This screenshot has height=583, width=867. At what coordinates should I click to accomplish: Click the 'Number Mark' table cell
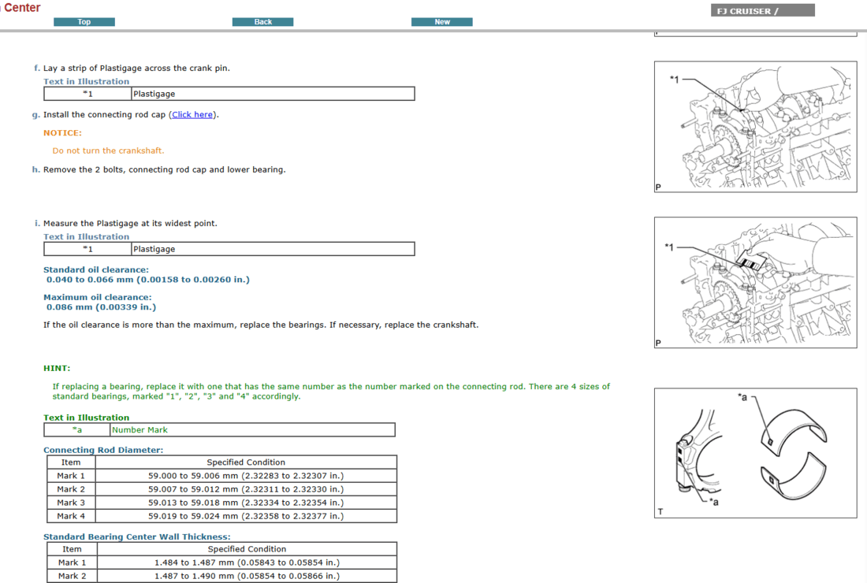(251, 430)
